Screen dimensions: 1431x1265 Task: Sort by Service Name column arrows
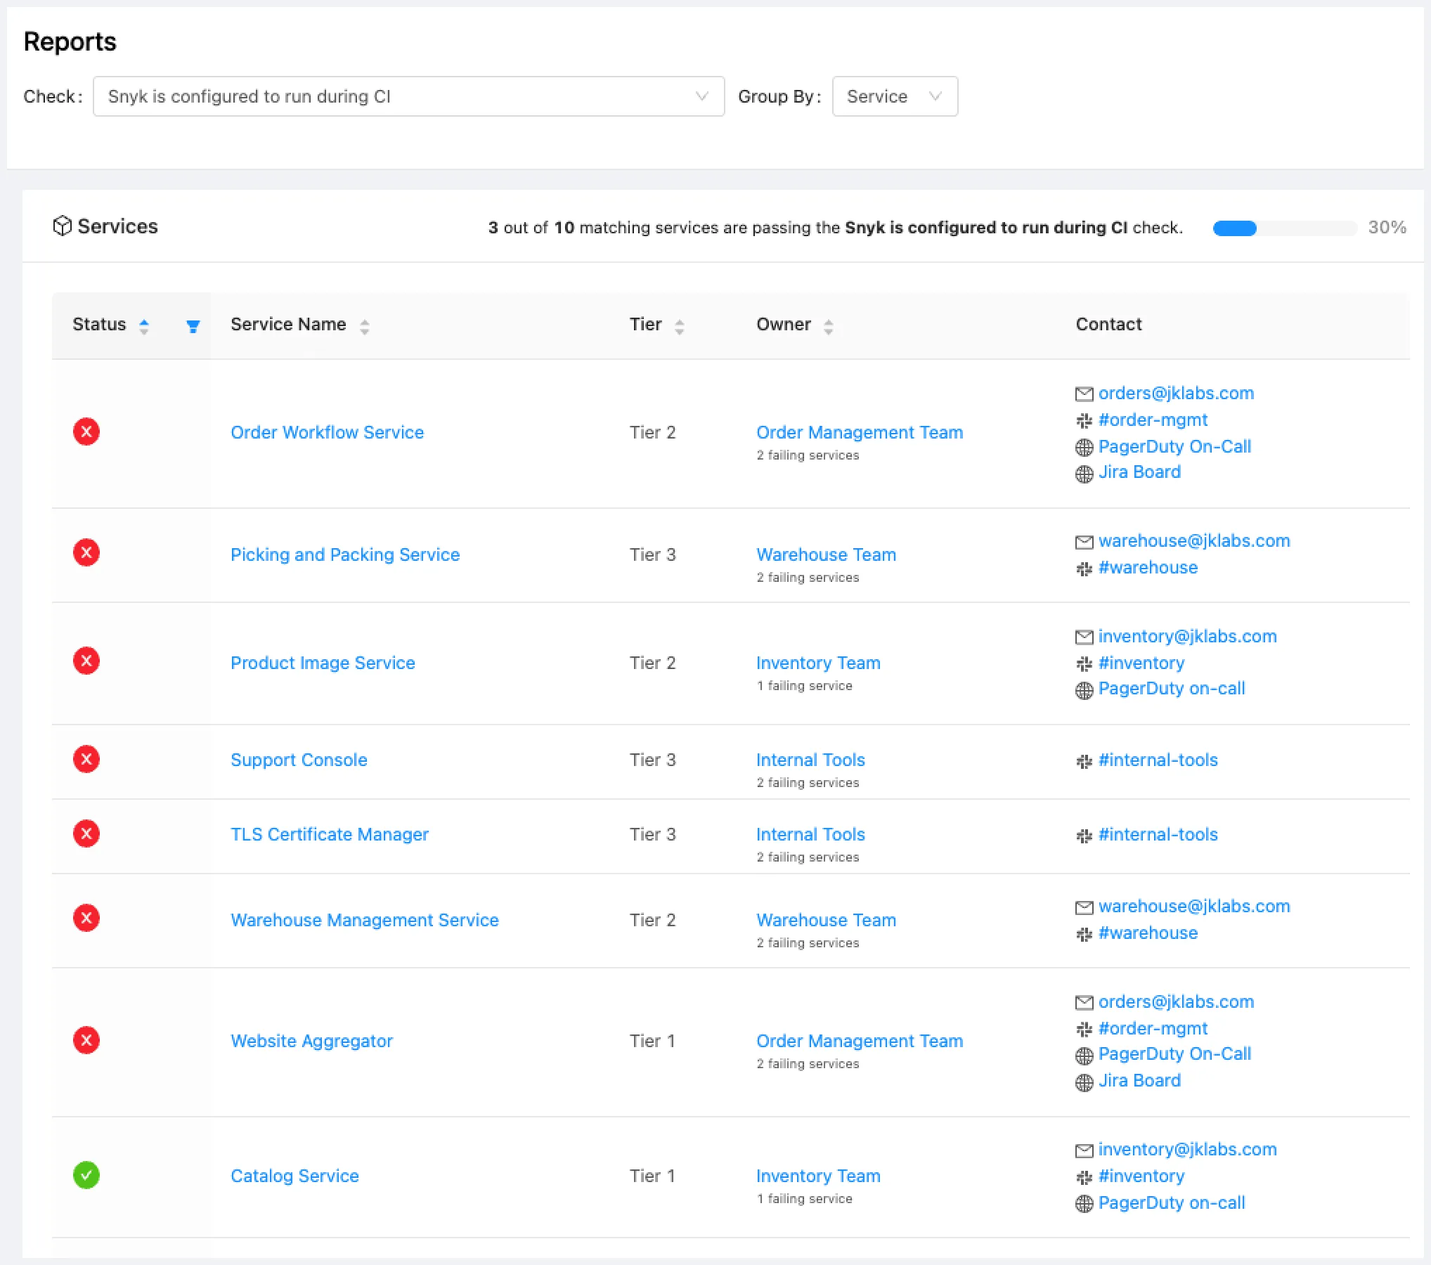(x=364, y=326)
